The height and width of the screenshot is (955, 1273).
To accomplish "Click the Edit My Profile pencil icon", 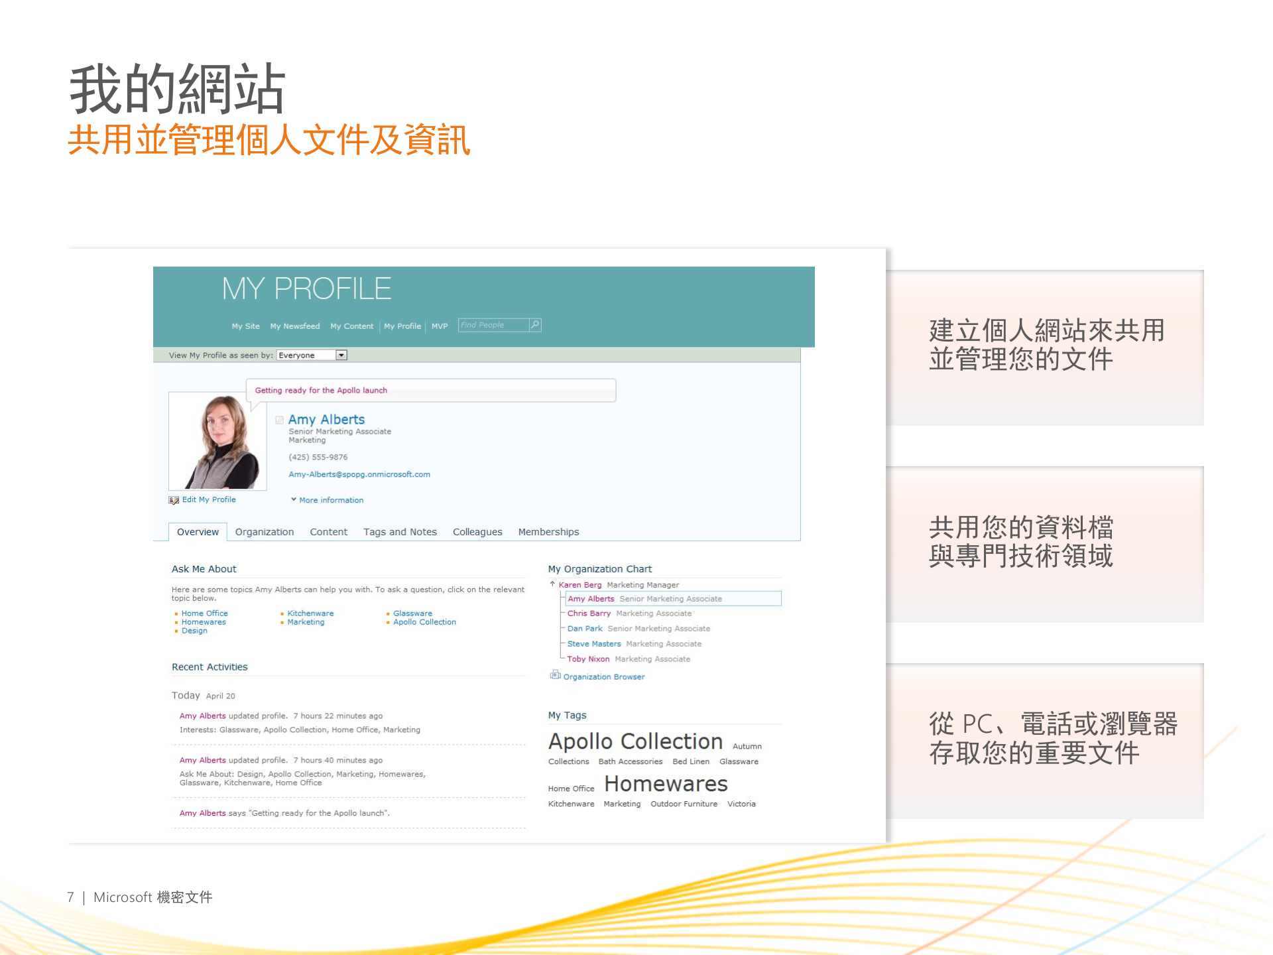I will tap(174, 499).
